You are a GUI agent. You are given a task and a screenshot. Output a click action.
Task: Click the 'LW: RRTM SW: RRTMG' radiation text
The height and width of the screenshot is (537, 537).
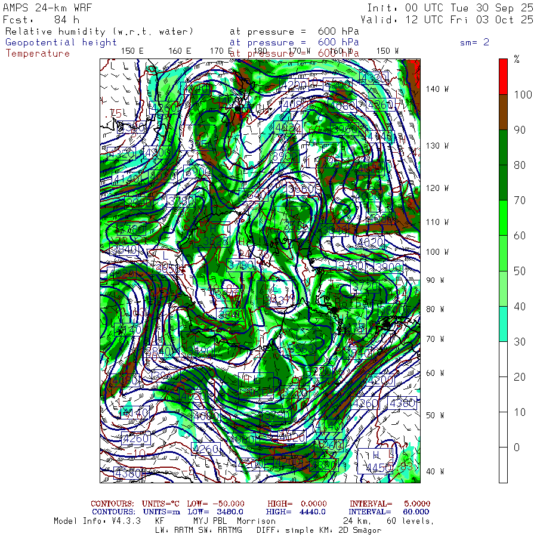point(199,530)
